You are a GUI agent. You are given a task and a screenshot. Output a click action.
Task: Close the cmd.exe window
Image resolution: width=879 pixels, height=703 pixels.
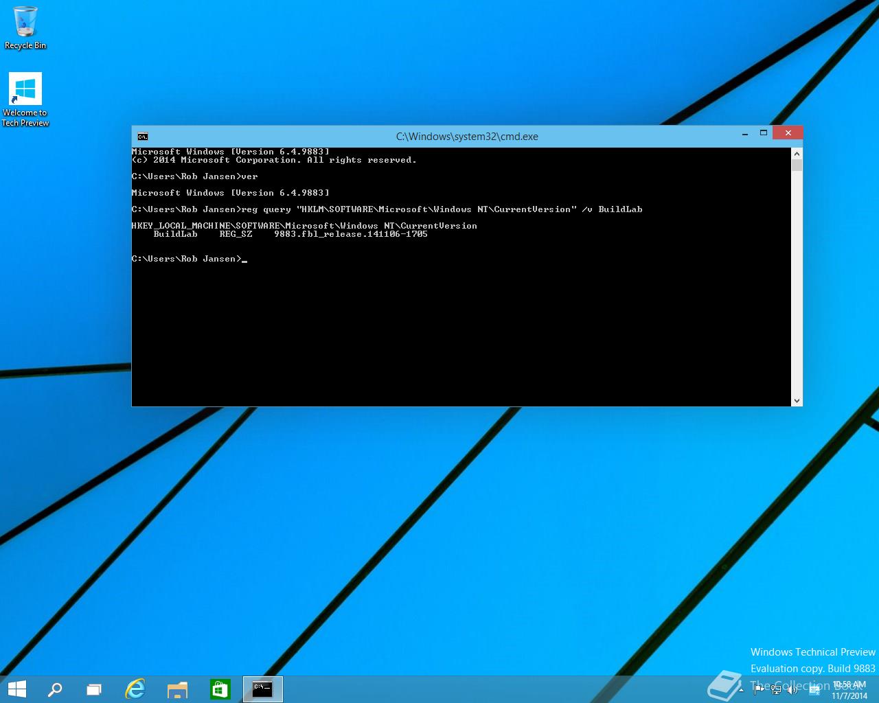click(788, 132)
